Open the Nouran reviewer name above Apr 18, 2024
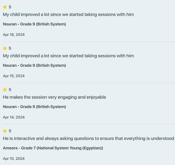 (34, 24)
